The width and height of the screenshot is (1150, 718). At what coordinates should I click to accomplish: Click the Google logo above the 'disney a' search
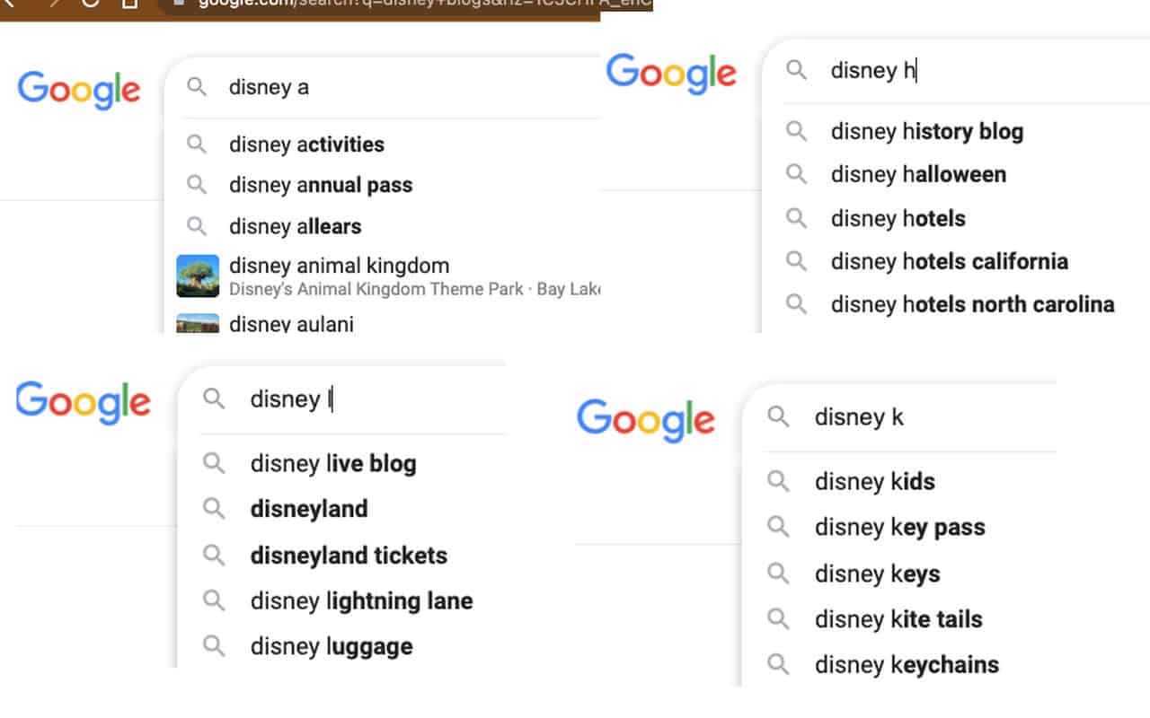click(x=79, y=90)
